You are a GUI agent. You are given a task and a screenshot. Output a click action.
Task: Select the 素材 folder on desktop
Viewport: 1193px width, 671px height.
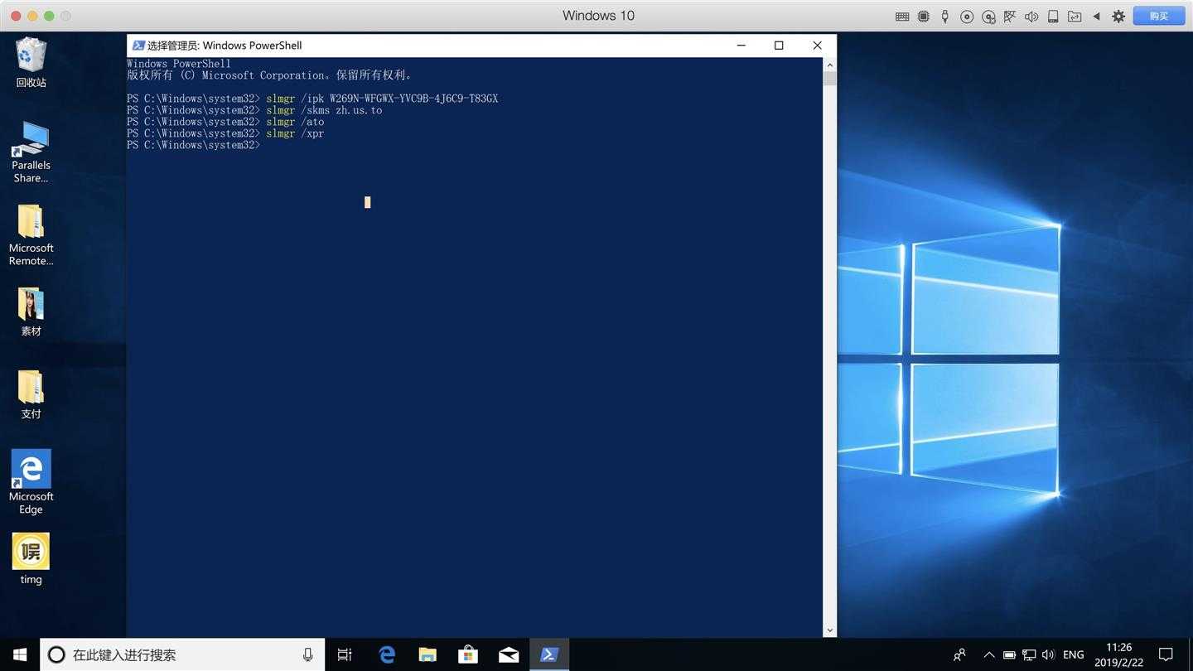[31, 312]
